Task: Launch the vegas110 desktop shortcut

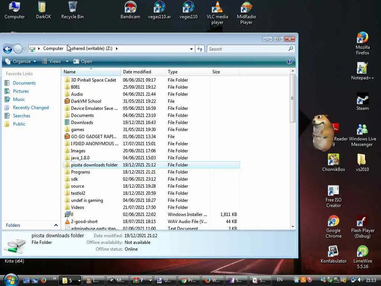Action: pos(188,10)
